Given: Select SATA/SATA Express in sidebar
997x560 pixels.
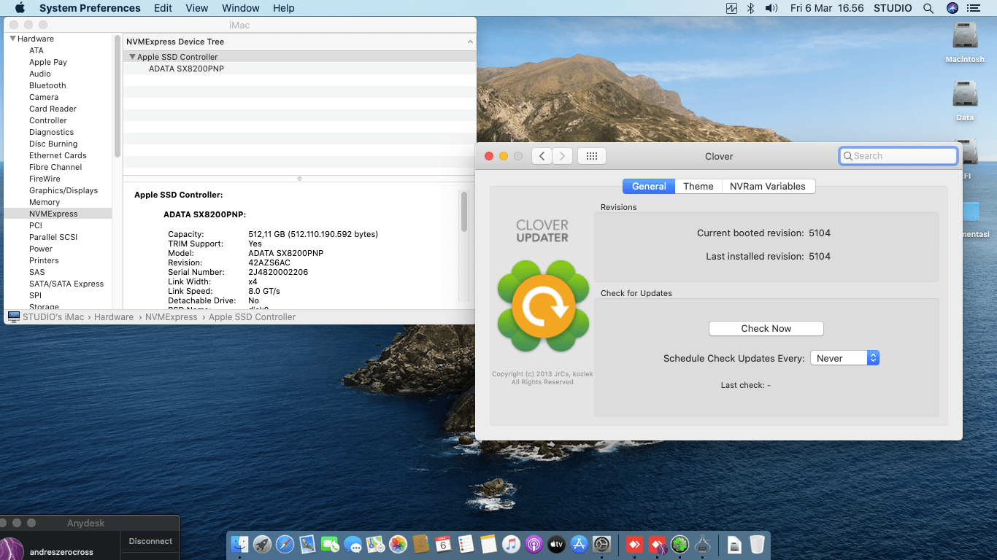Looking at the screenshot, I should click(66, 284).
